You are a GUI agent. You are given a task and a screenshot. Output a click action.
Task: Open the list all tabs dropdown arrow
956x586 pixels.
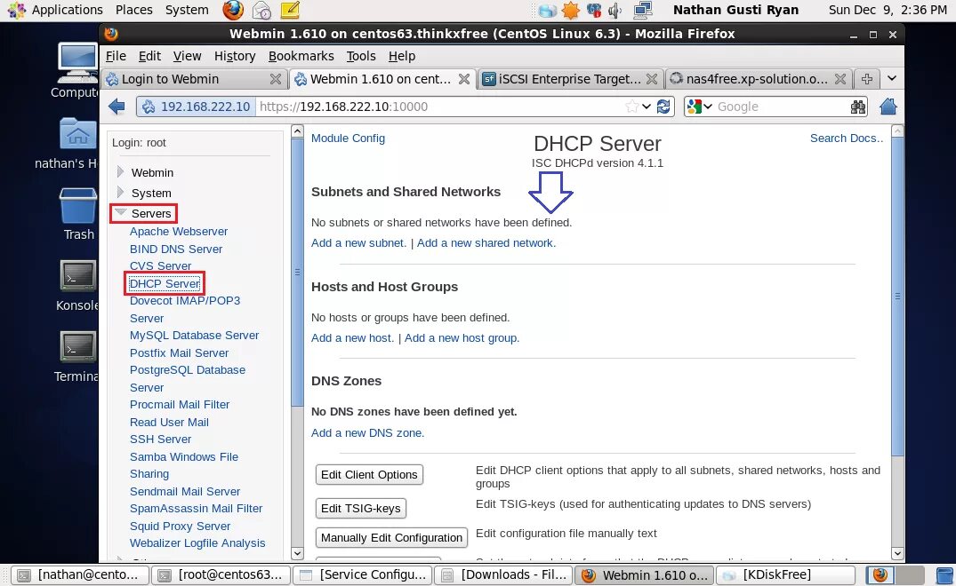[892, 78]
